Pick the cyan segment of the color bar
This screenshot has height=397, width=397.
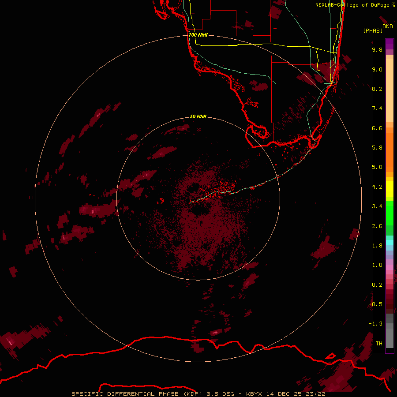390,243
